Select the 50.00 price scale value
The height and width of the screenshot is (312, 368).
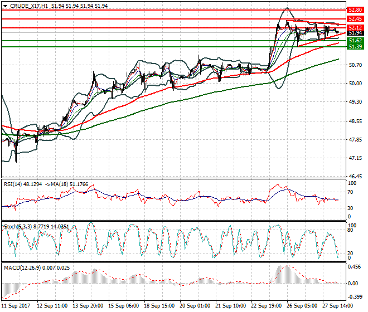(x=355, y=84)
